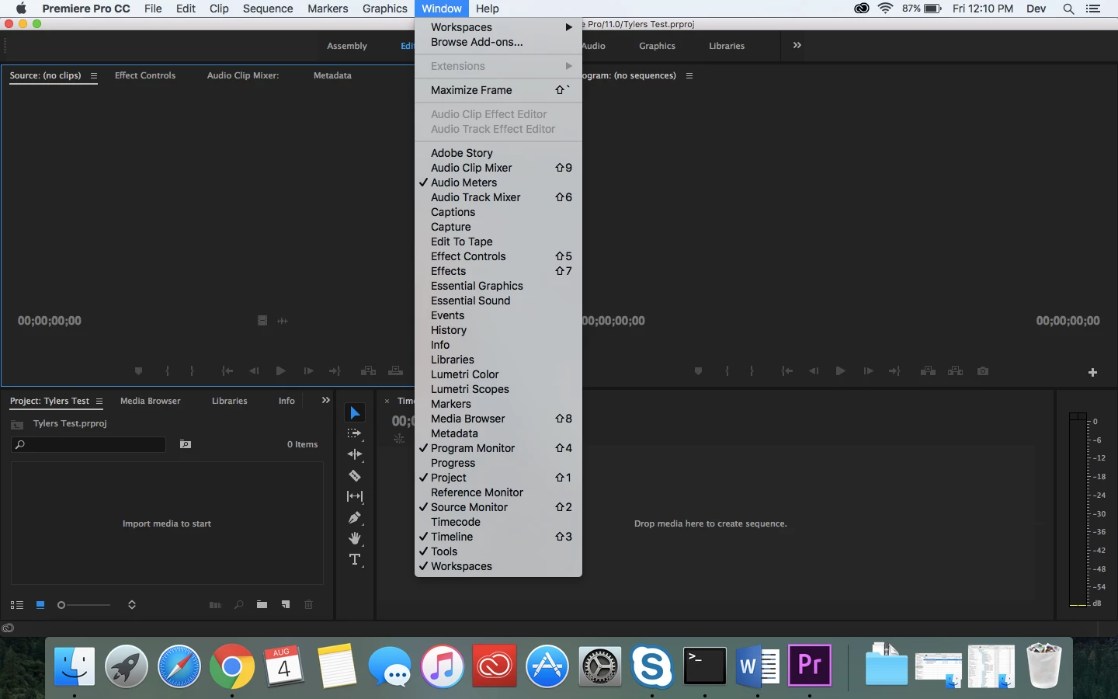The width and height of the screenshot is (1118, 699).
Task: Click Program Monitor play button
Action: pyautogui.click(x=840, y=371)
